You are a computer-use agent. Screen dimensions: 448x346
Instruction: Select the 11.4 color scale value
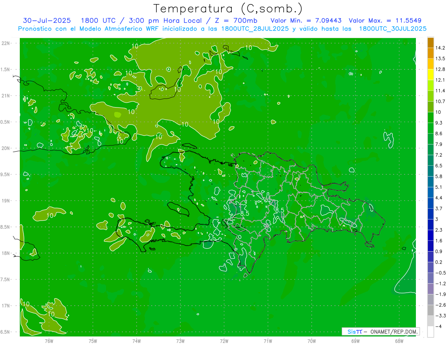point(440,91)
